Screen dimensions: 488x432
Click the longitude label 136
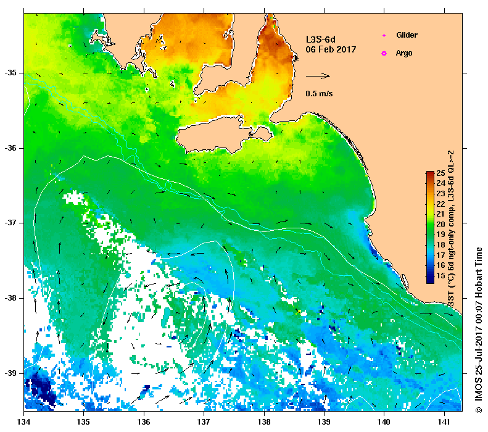(144, 422)
